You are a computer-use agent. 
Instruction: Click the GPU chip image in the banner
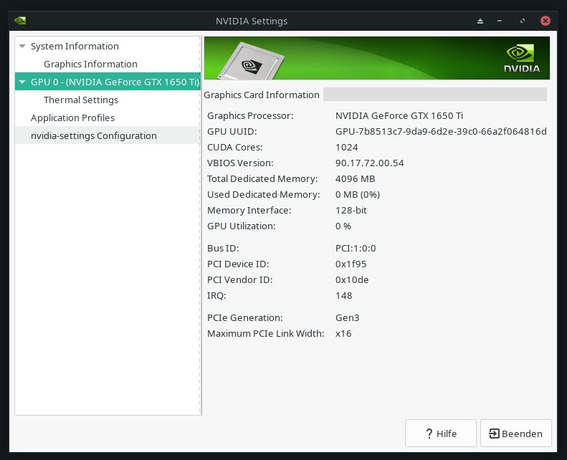click(249, 62)
